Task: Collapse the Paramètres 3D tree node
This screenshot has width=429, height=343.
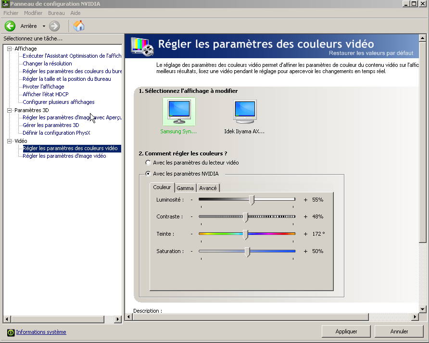Action: pos(10,110)
